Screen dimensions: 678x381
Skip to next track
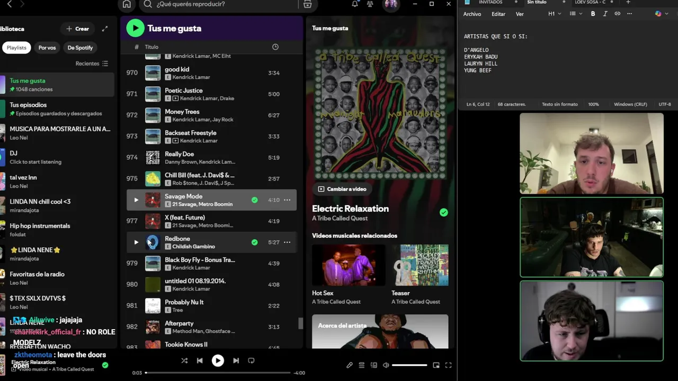coord(236,361)
